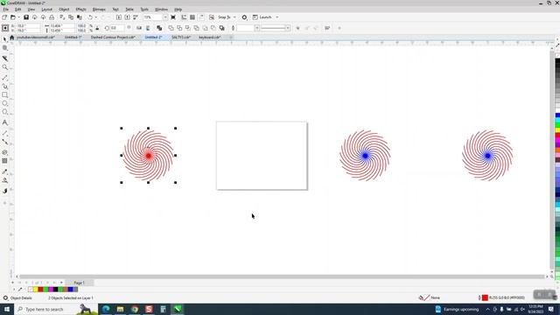Open the Object menu
This screenshot has width=560, height=315.
[64, 10]
